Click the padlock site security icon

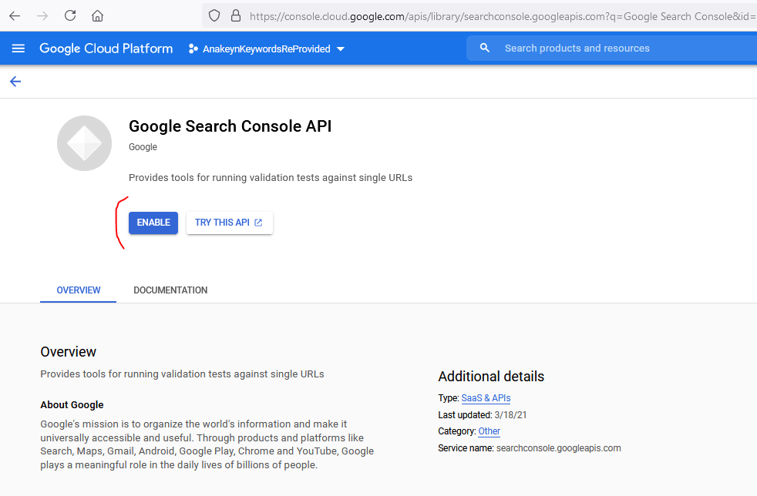pyautogui.click(x=236, y=16)
